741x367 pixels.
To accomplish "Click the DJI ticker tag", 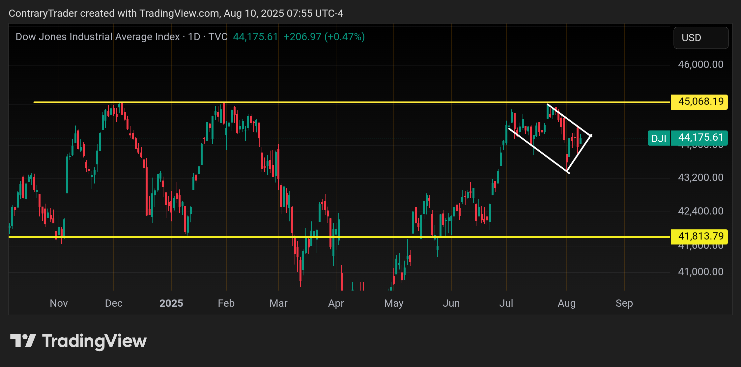I will pos(659,138).
